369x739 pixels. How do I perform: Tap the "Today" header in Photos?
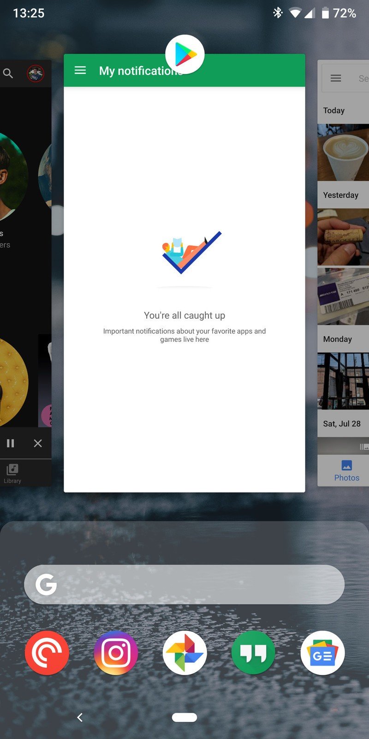[334, 110]
